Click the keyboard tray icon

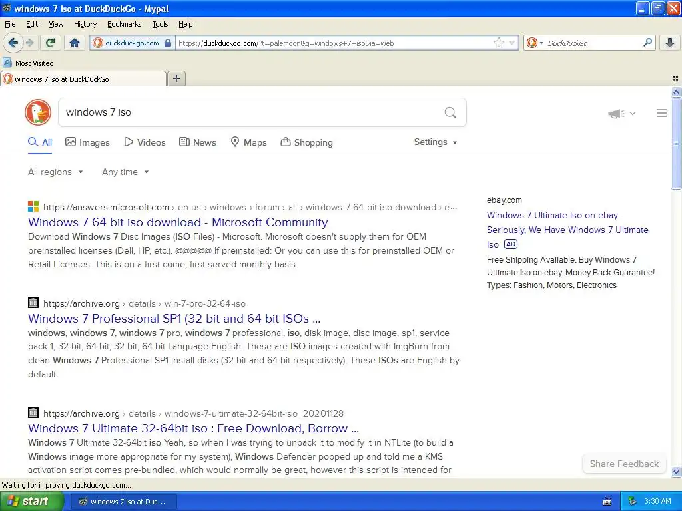point(607,502)
